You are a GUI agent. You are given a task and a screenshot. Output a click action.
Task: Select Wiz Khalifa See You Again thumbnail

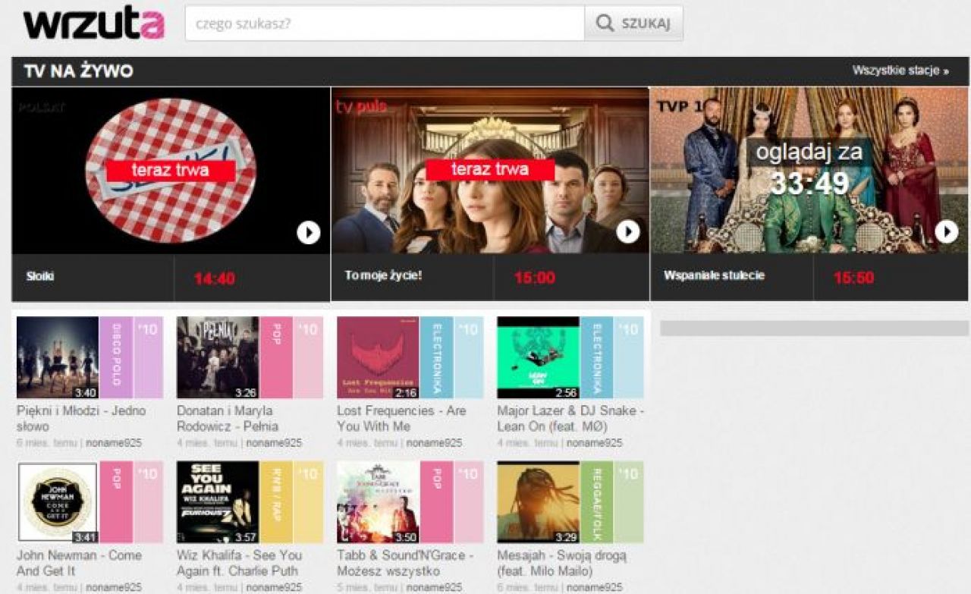tap(218, 501)
